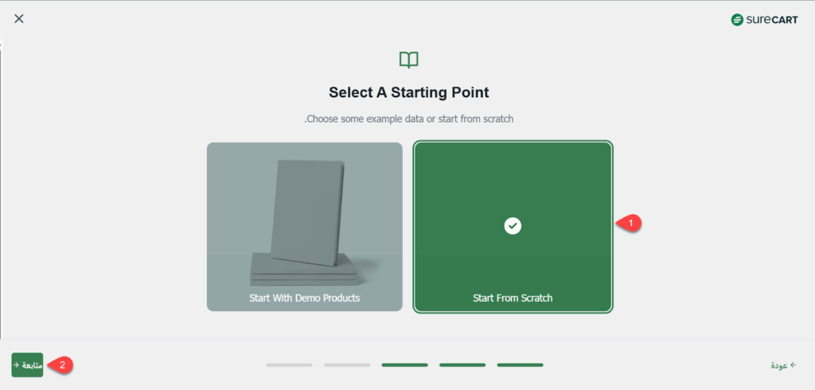815x390 pixels.
Task: Click the white checkmark on the green card
Action: [x=513, y=226]
